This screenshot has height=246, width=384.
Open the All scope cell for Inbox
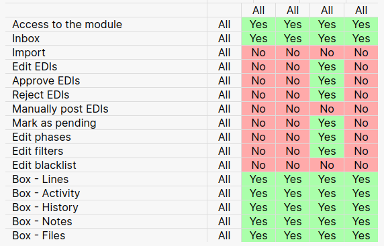pos(224,38)
